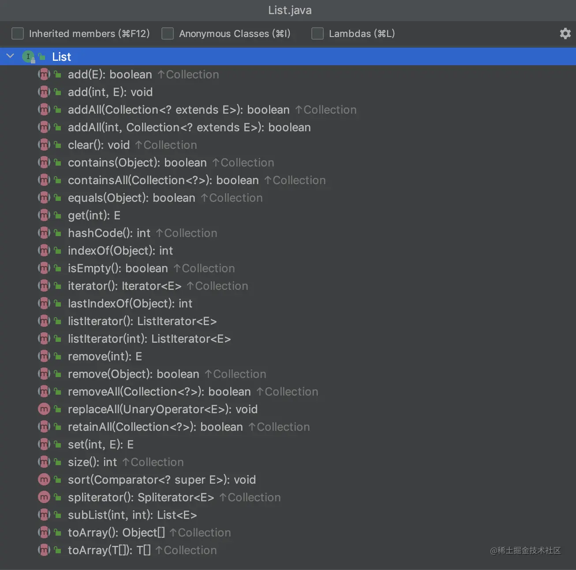Click method icon of get(int): E

[x=44, y=215]
